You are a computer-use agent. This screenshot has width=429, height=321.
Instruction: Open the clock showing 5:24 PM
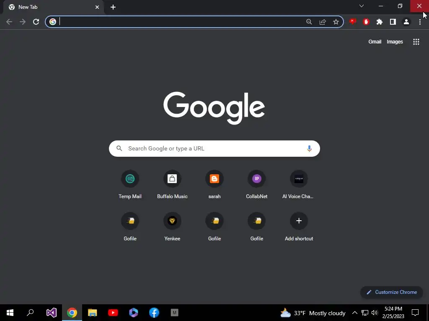point(393,313)
